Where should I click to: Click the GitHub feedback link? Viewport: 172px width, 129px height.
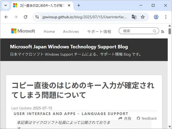[x=147, y=118]
